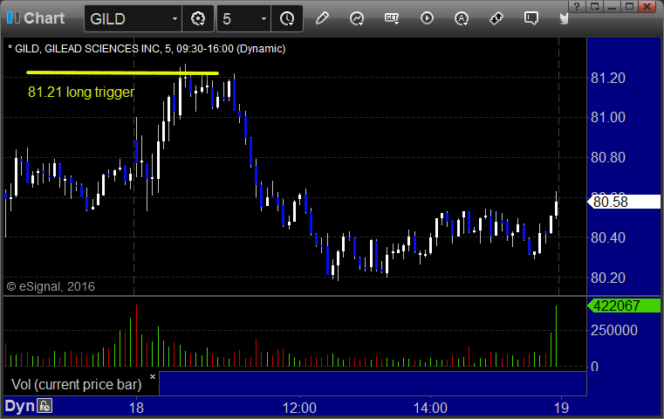Image resolution: width=664 pixels, height=419 pixels.
Task: Click the 250000 volume axis label
Action: click(614, 330)
